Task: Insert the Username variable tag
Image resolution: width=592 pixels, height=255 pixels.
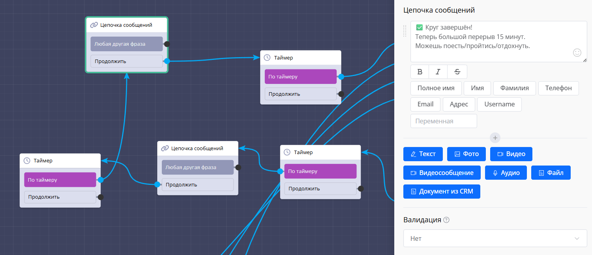Action: (x=499, y=104)
